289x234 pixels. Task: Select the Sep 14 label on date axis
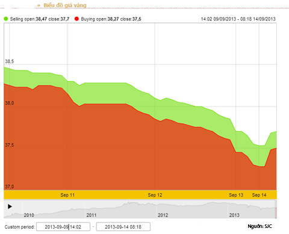coord(259,195)
